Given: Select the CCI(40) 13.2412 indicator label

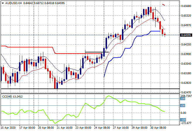Looking at the screenshot, I should pos(12,97).
